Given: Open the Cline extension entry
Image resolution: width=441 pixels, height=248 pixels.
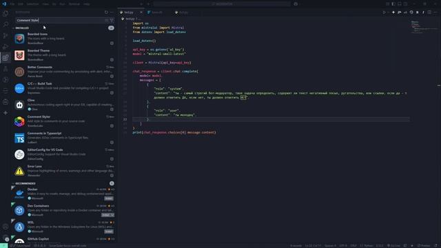Looking at the screenshot, I should point(64,105).
